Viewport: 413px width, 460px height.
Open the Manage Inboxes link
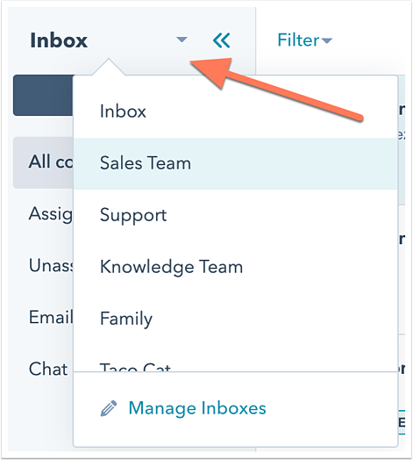click(x=197, y=408)
